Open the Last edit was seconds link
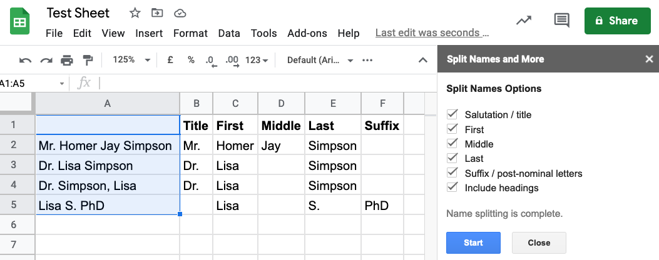 [x=432, y=32]
